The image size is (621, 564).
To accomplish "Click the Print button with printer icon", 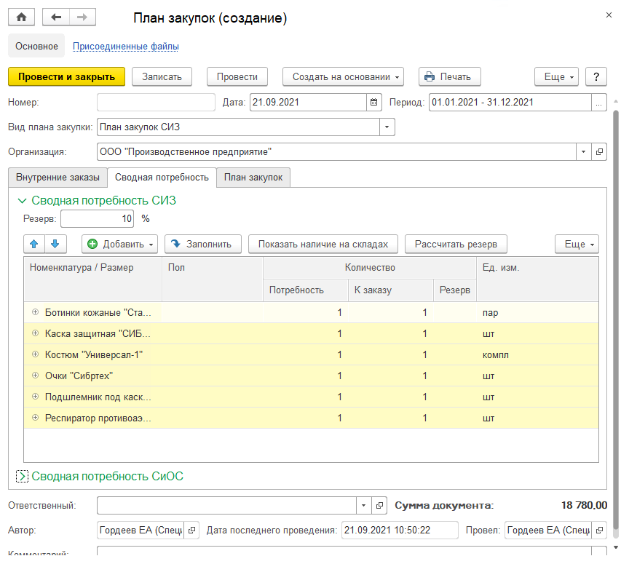I will (x=449, y=76).
